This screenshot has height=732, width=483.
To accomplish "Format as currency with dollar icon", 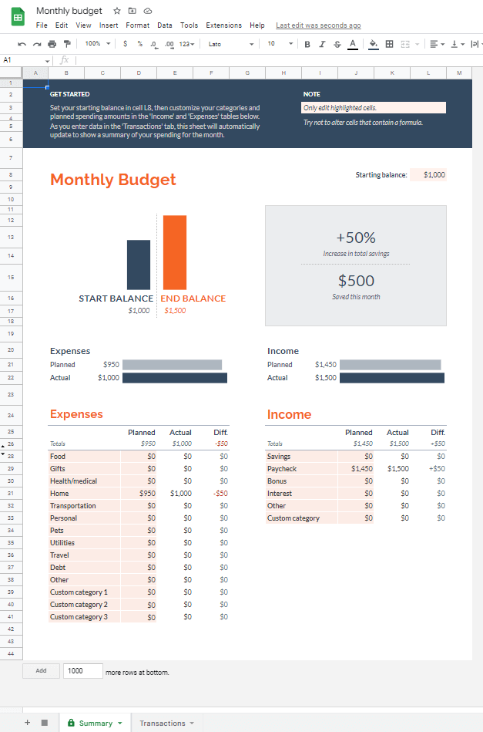I will click(x=125, y=44).
